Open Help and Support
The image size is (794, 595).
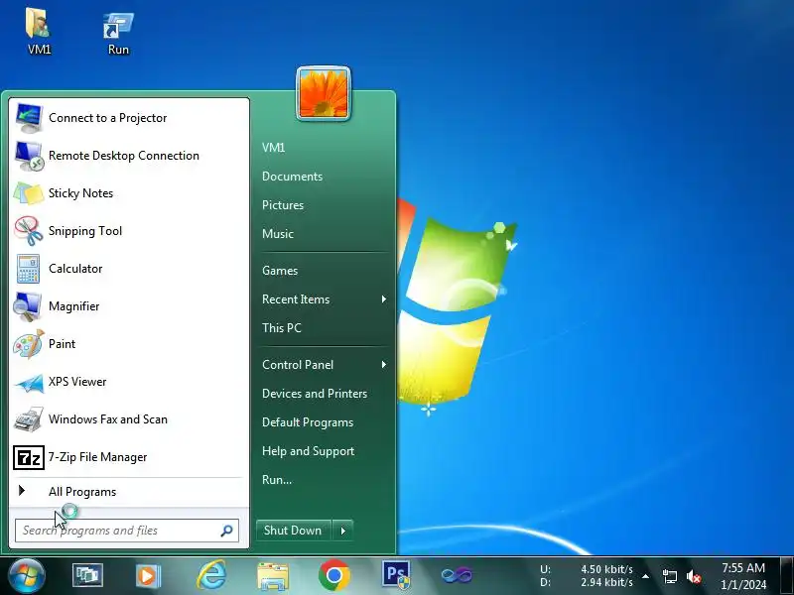coord(308,451)
